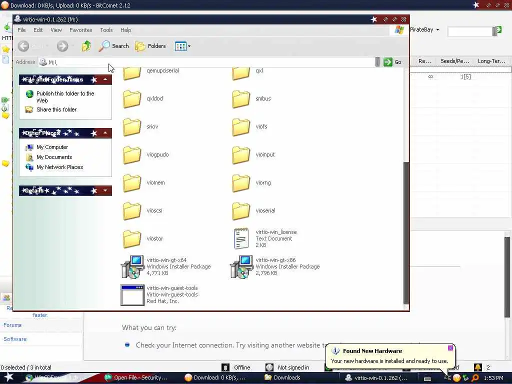Select the qxl folder

(x=240, y=73)
